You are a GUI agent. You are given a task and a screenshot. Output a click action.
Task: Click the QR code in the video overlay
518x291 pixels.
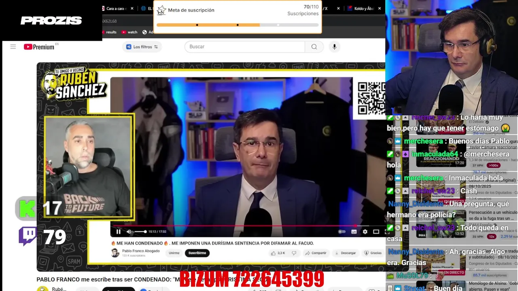pyautogui.click(x=371, y=98)
